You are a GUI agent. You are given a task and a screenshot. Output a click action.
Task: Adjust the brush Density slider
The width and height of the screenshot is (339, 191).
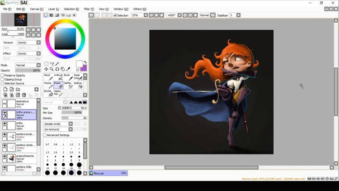75,118
